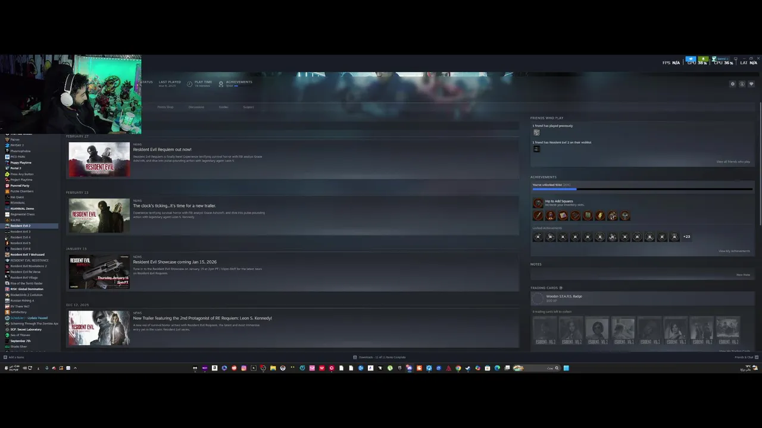Click the Dec 12 news thumbnail
Image resolution: width=762 pixels, height=428 pixels.
click(99, 328)
